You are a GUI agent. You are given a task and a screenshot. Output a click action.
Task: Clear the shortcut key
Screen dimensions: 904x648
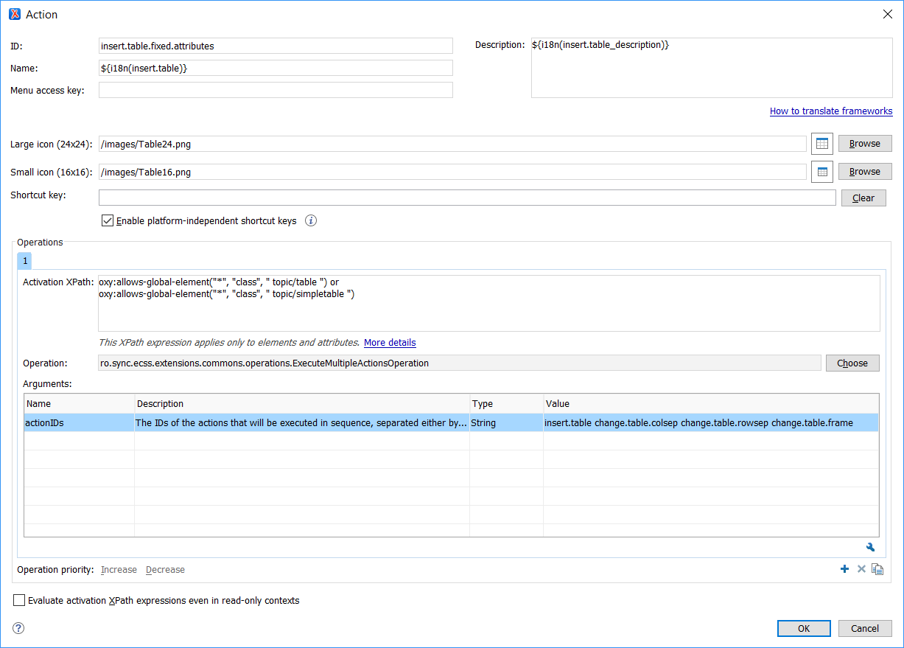(x=863, y=198)
